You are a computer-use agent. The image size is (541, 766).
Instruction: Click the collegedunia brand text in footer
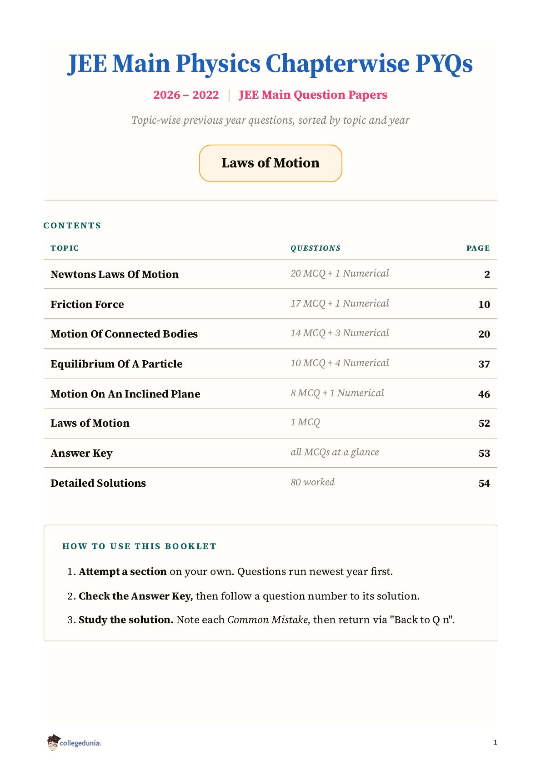coord(80,743)
